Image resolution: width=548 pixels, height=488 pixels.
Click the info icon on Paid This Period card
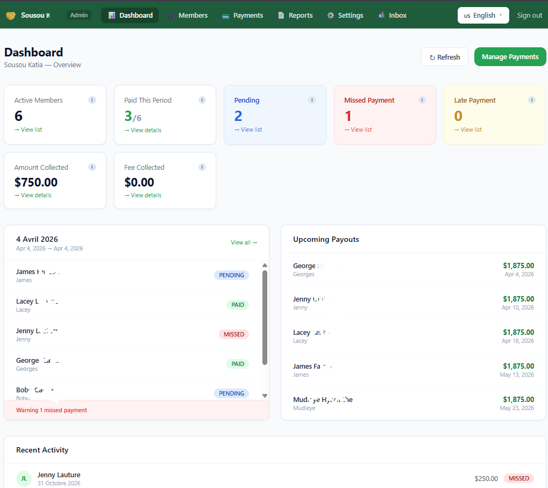pos(202,100)
